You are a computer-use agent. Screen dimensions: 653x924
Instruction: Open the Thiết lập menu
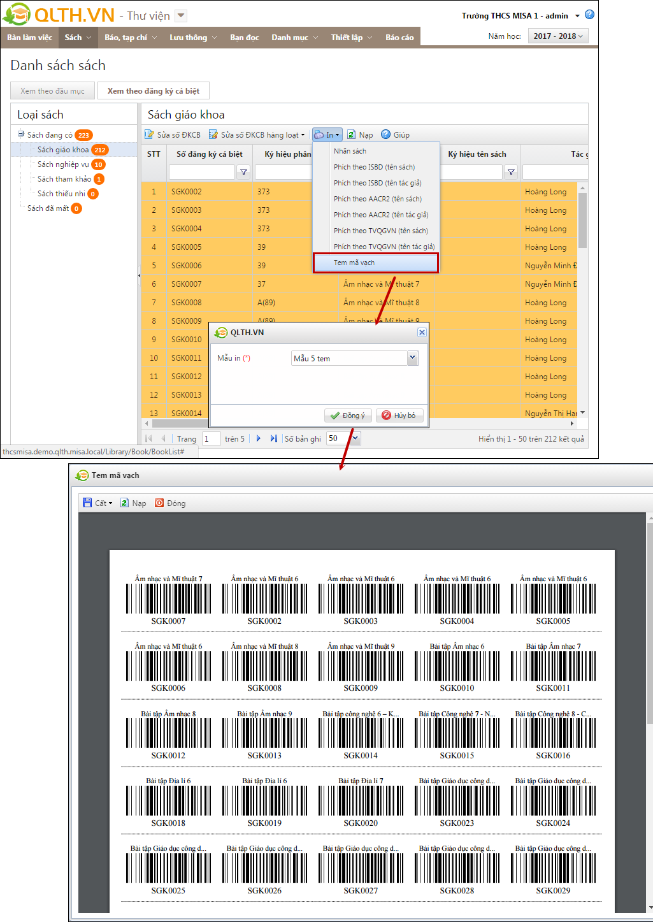(352, 37)
